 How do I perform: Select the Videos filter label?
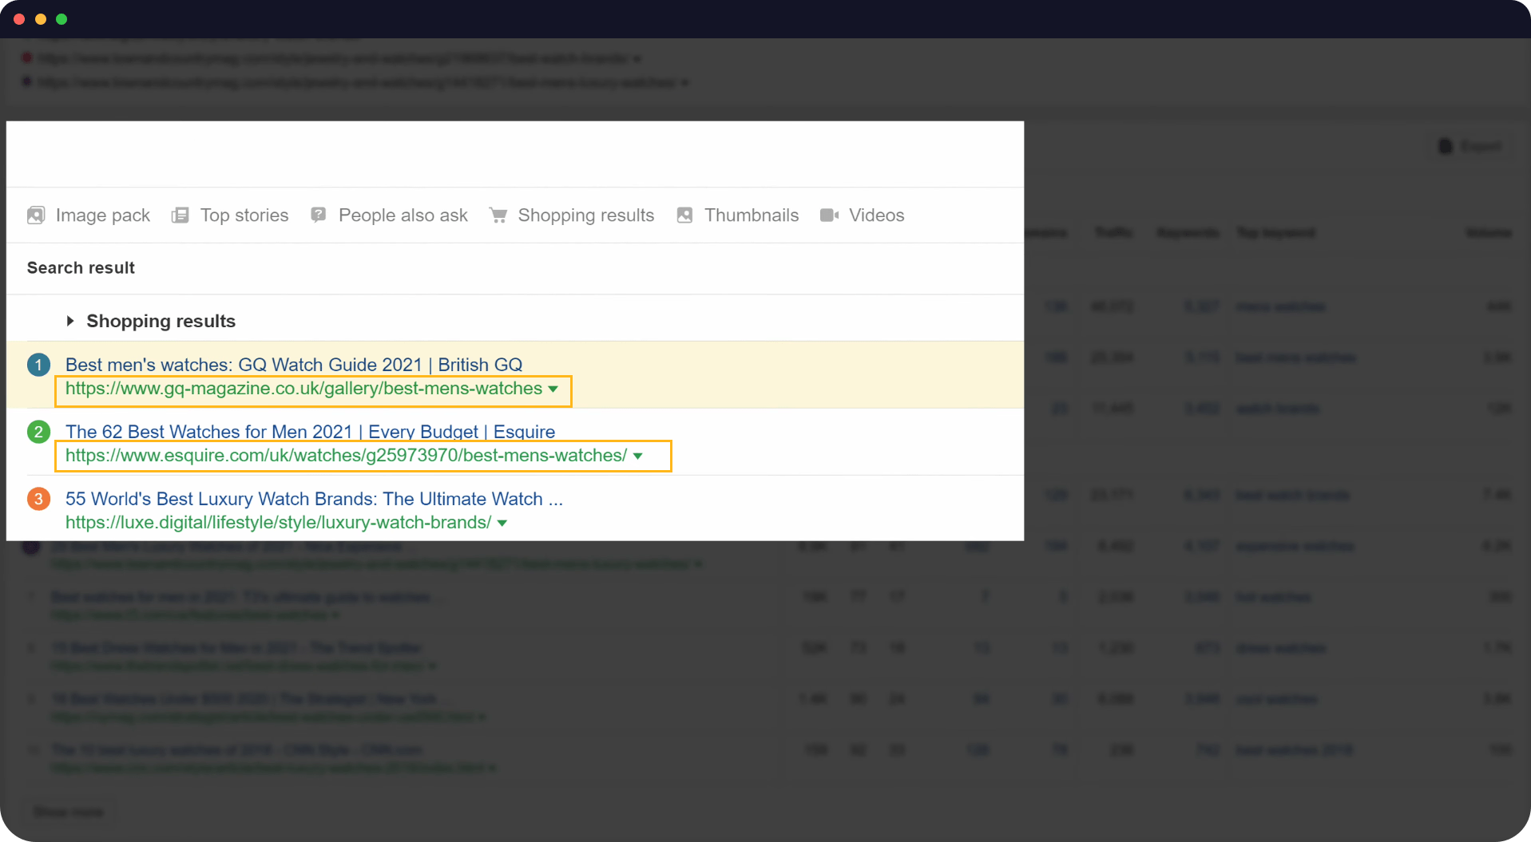pyautogui.click(x=877, y=215)
